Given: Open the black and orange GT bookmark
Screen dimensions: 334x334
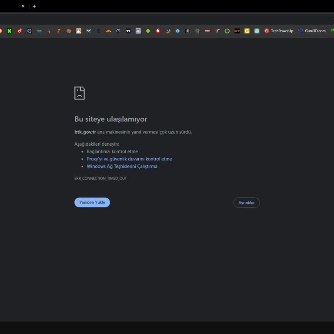Looking at the screenshot, I should click(x=237, y=31).
